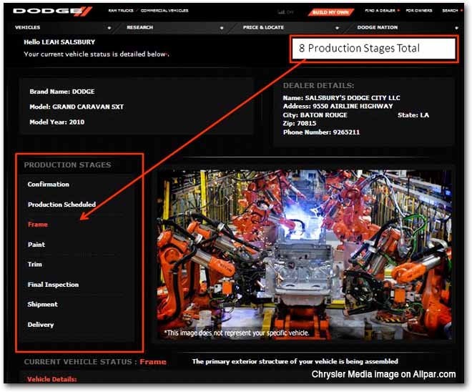Screen dimensions: 472x392
Task: Select the Paint production stage
Action: point(36,245)
